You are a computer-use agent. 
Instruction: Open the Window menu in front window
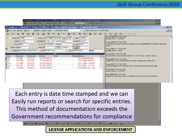coord(44,30)
